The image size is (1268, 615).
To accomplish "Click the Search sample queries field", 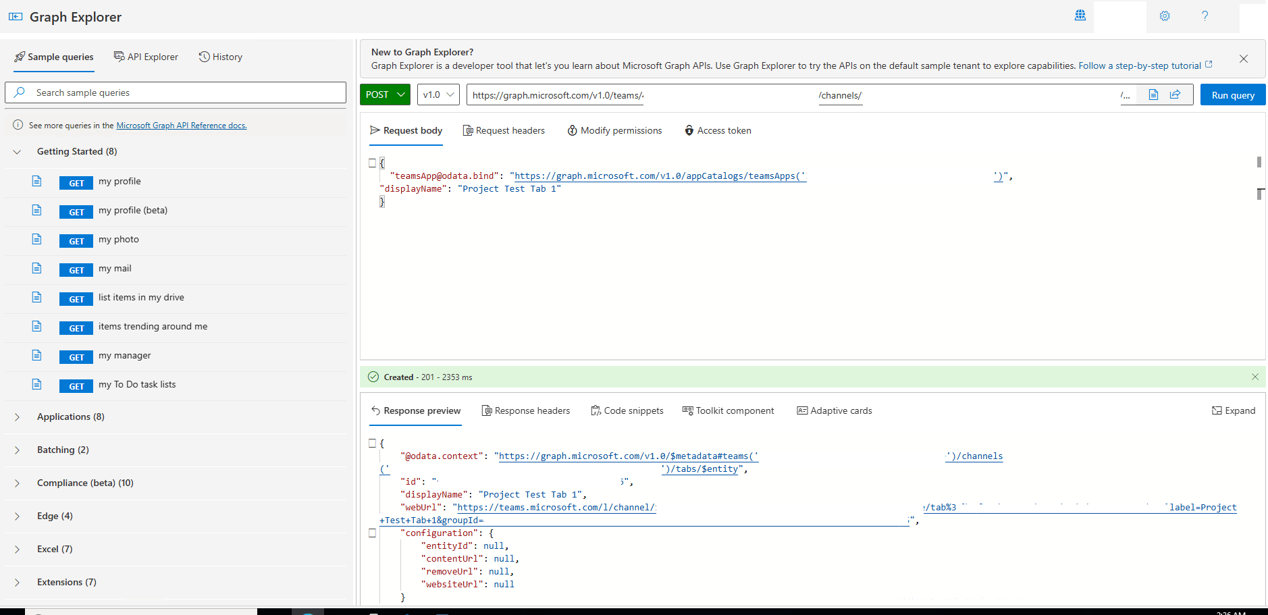I will tap(176, 92).
